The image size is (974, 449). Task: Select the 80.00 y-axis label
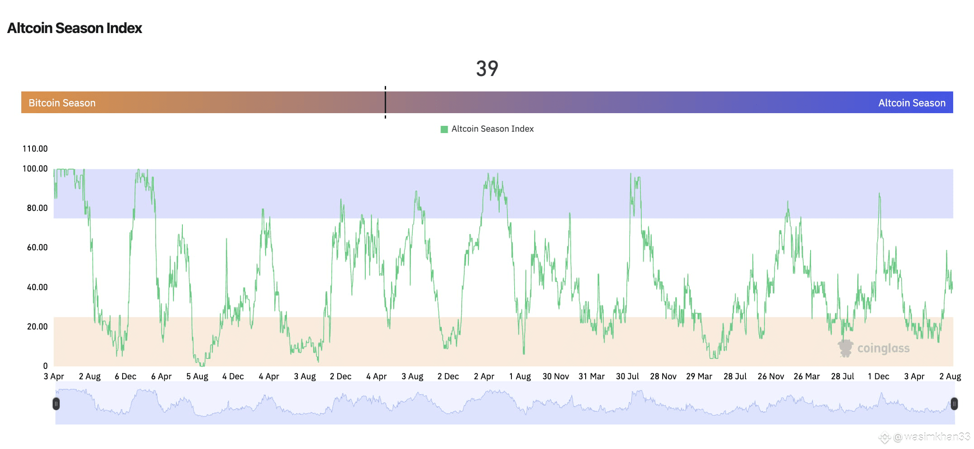[37, 208]
